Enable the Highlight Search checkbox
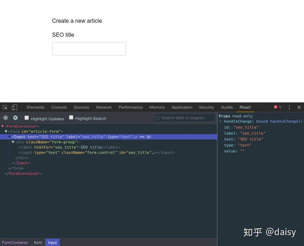The image size is (304, 246). [71, 117]
